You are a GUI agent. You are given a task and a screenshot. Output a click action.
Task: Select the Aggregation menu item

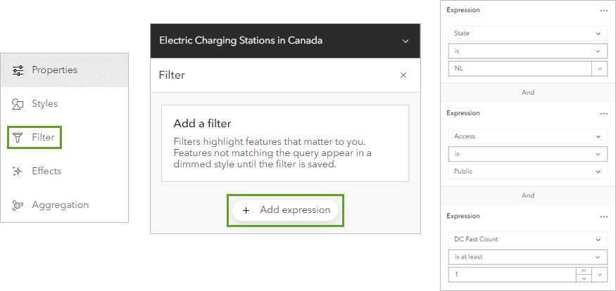coord(60,205)
